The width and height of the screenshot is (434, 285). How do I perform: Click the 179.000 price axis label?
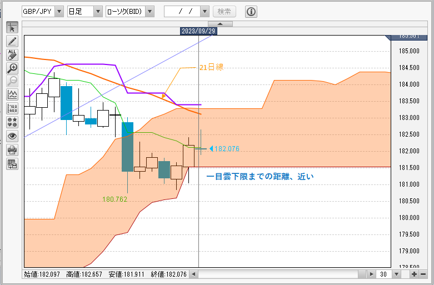pos(409,251)
